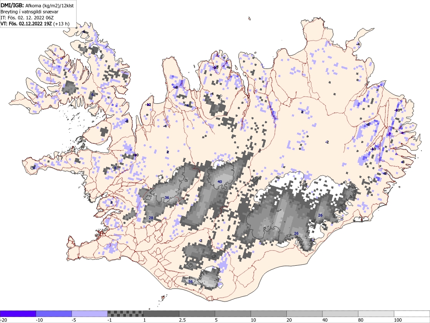Click the initial time 'IT: Fös. 02. 12. 2022 06Z'
Viewport: 430px width, 323px height.
(x=27, y=18)
